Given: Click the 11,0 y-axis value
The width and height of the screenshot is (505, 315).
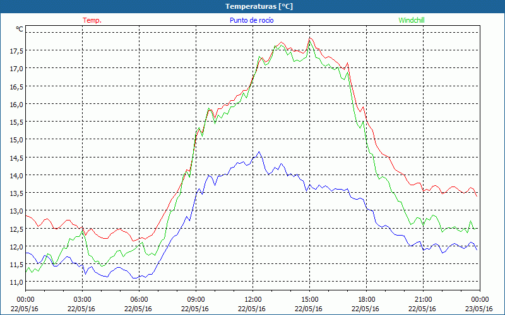Looking at the screenshot, I should coord(16,282).
